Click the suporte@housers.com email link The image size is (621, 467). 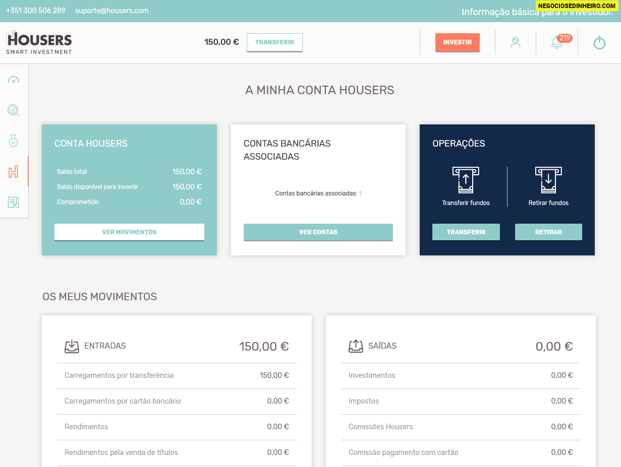click(111, 11)
